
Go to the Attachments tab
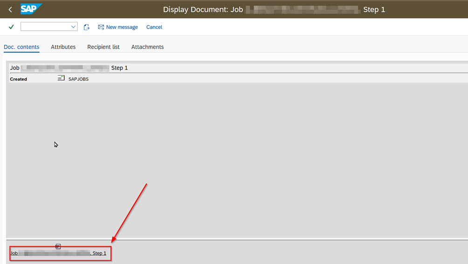147,47
